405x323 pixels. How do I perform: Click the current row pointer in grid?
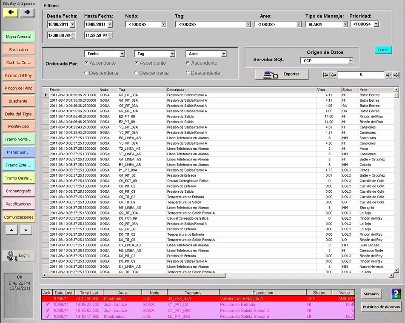(46, 95)
